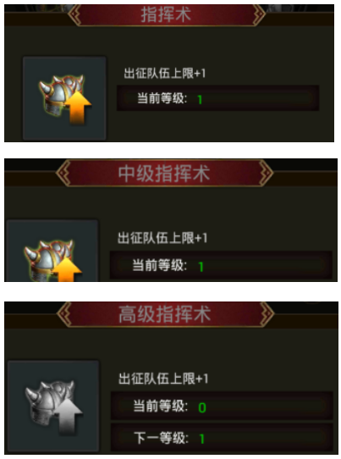
Task: Click the 指挥术 helmet upgrade icon
Action: point(64,98)
